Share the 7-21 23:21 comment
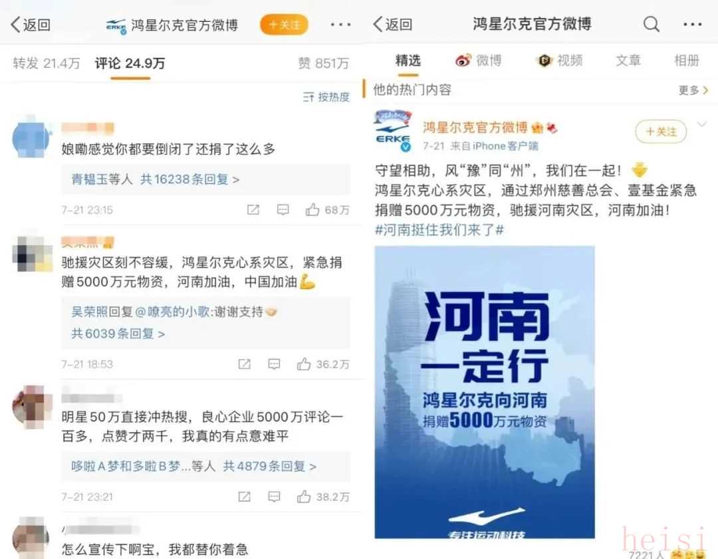 tap(245, 497)
